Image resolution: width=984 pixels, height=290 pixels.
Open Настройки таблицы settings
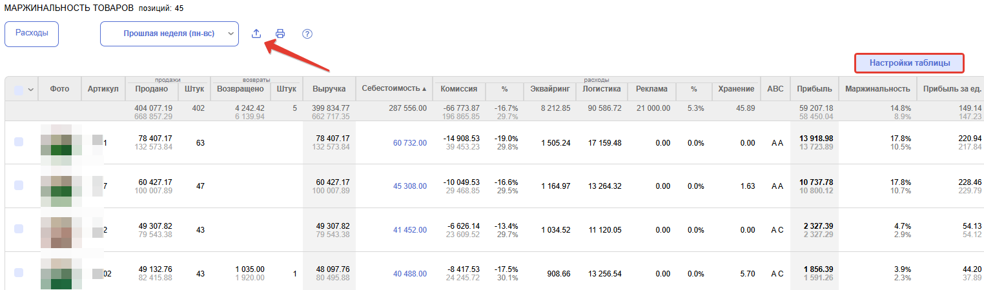click(x=909, y=63)
